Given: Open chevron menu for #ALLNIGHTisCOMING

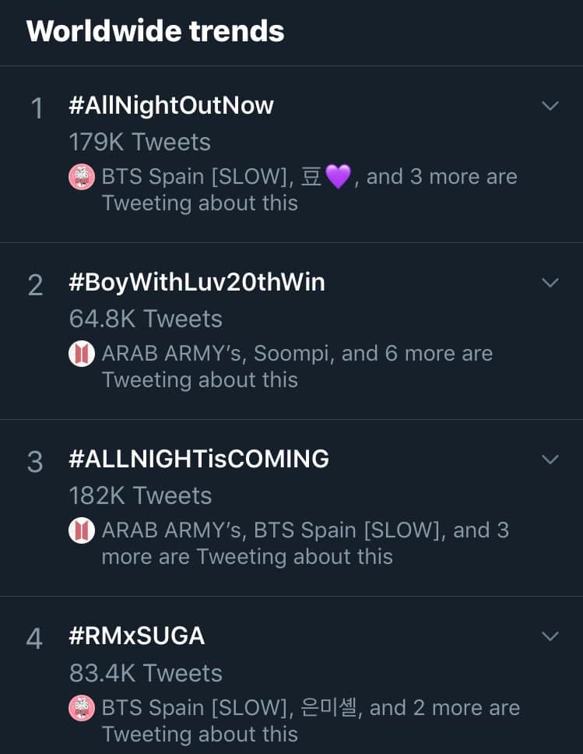Looking at the screenshot, I should (x=550, y=460).
